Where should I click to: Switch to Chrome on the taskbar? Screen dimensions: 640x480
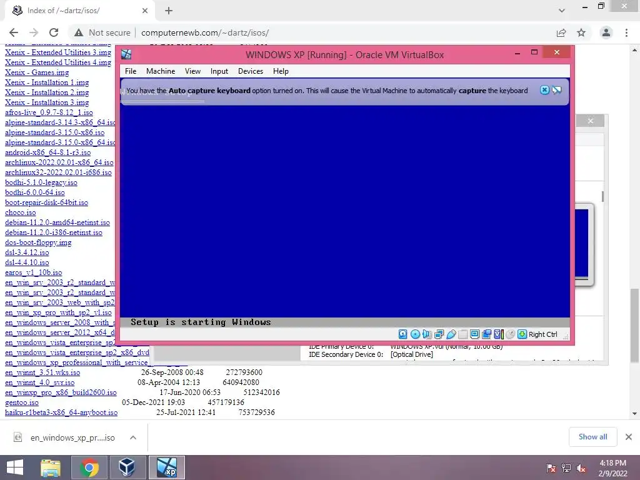89,467
